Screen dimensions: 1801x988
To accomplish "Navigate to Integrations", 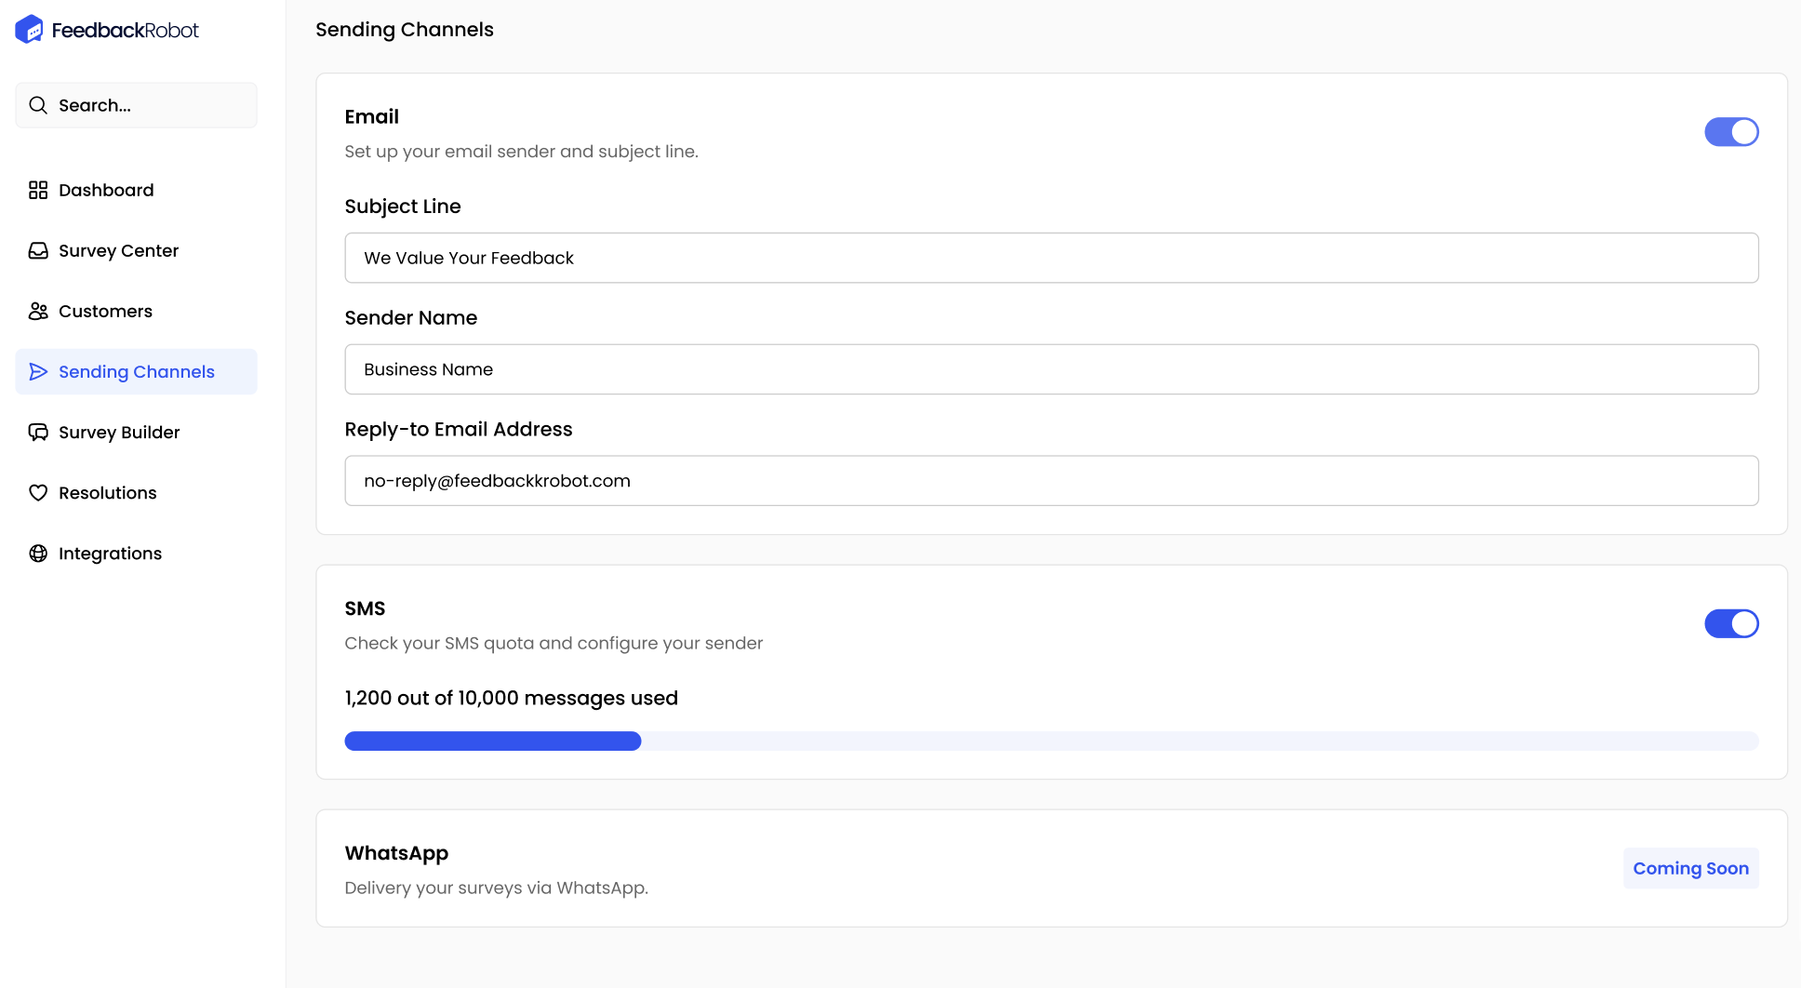I will (x=110, y=553).
